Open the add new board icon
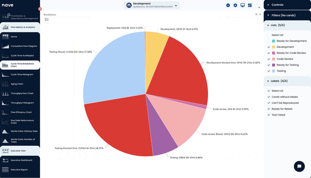The width and height of the screenshot is (311, 178). click(x=228, y=5)
